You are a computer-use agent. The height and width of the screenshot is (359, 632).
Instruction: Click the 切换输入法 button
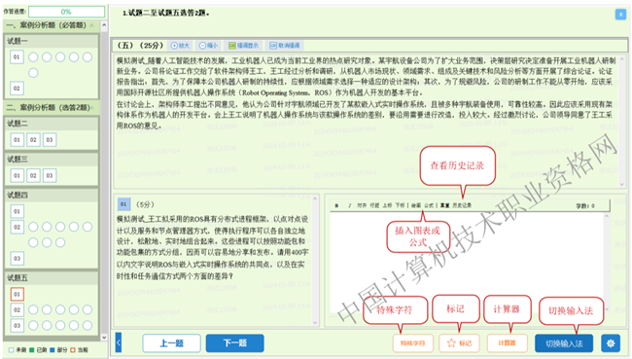coord(564,343)
